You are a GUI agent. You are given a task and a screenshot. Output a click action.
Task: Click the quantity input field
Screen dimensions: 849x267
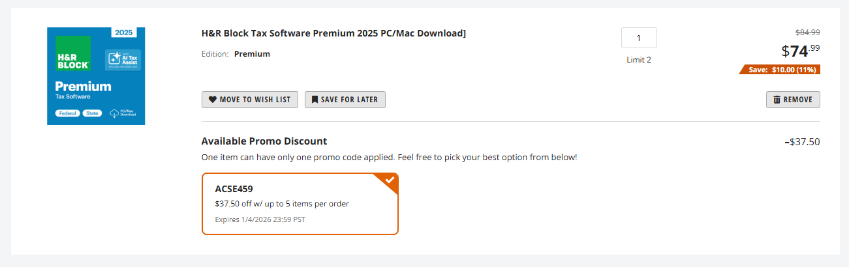[x=639, y=38]
